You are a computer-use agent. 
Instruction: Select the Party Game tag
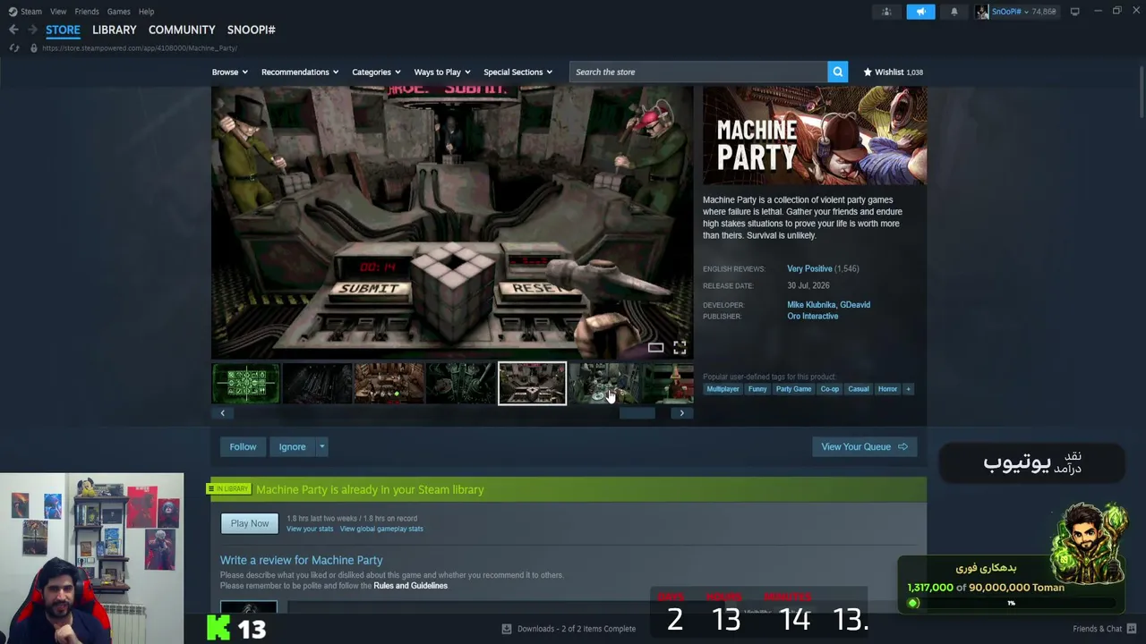tap(793, 389)
